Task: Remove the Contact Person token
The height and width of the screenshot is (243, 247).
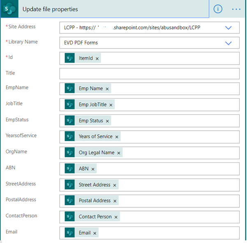Action: click(116, 217)
